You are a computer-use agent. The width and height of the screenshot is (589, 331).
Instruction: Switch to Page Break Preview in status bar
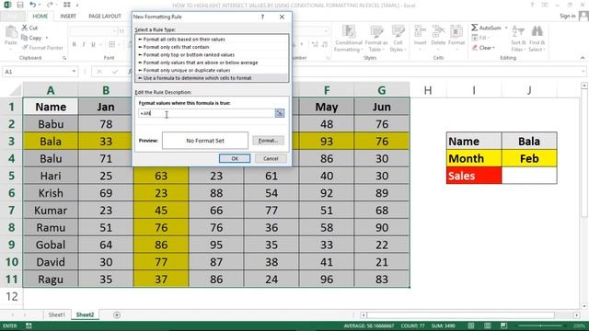pyautogui.click(x=503, y=325)
